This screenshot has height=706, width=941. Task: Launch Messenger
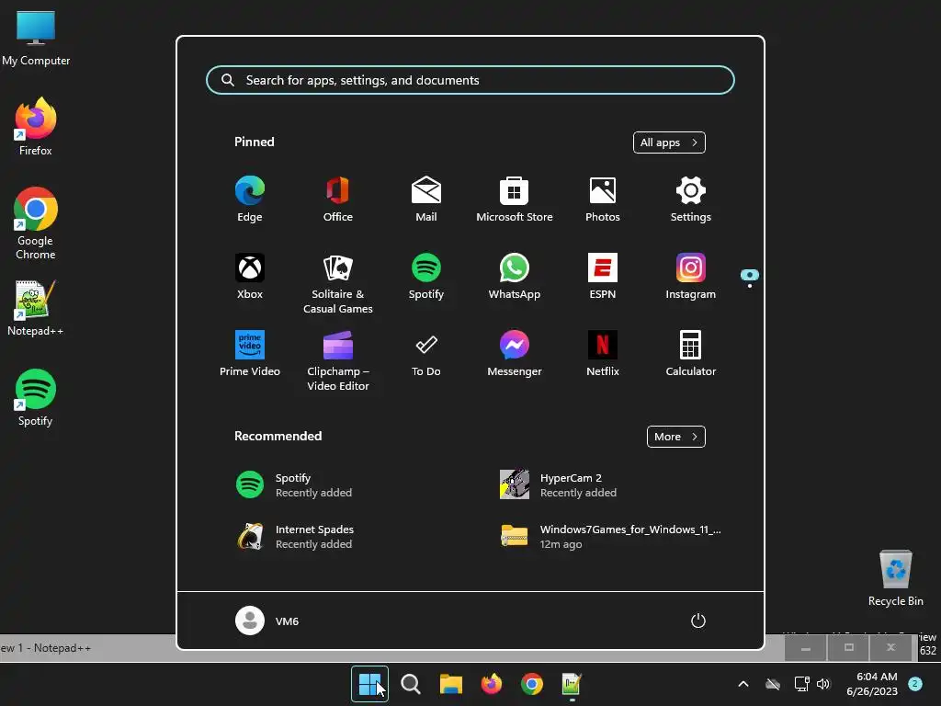pos(515,353)
